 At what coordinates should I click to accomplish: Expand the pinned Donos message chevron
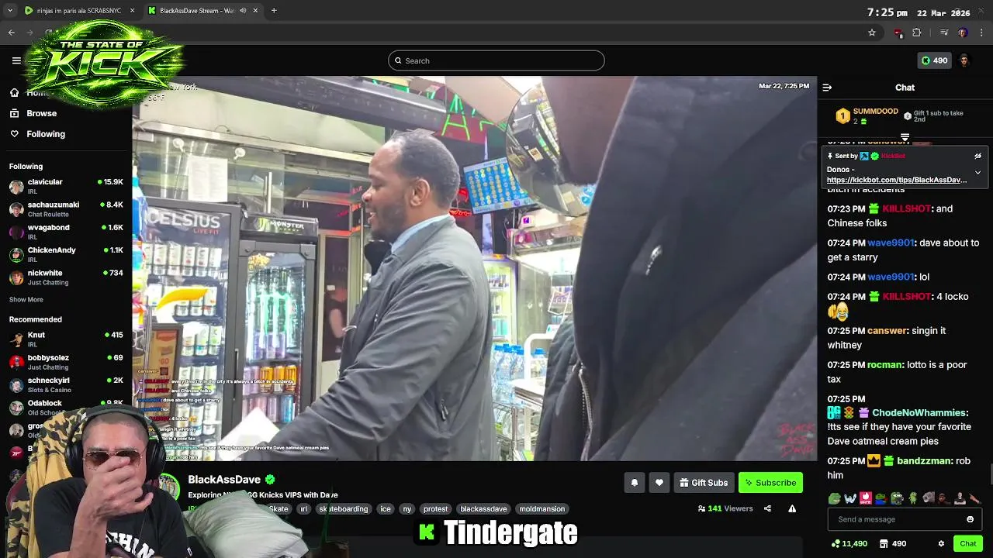977,172
